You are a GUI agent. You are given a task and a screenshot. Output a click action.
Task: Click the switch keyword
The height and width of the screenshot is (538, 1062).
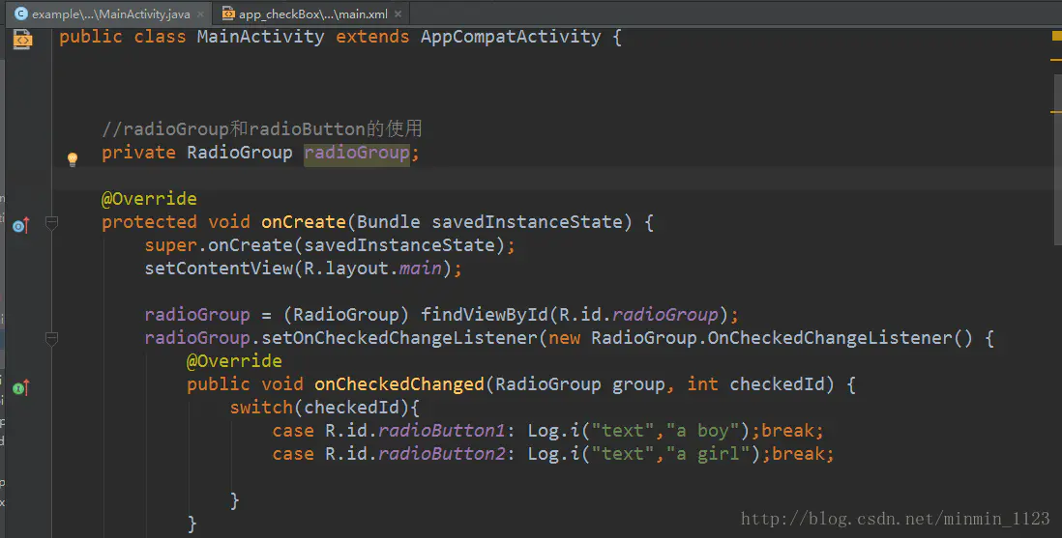pos(261,408)
